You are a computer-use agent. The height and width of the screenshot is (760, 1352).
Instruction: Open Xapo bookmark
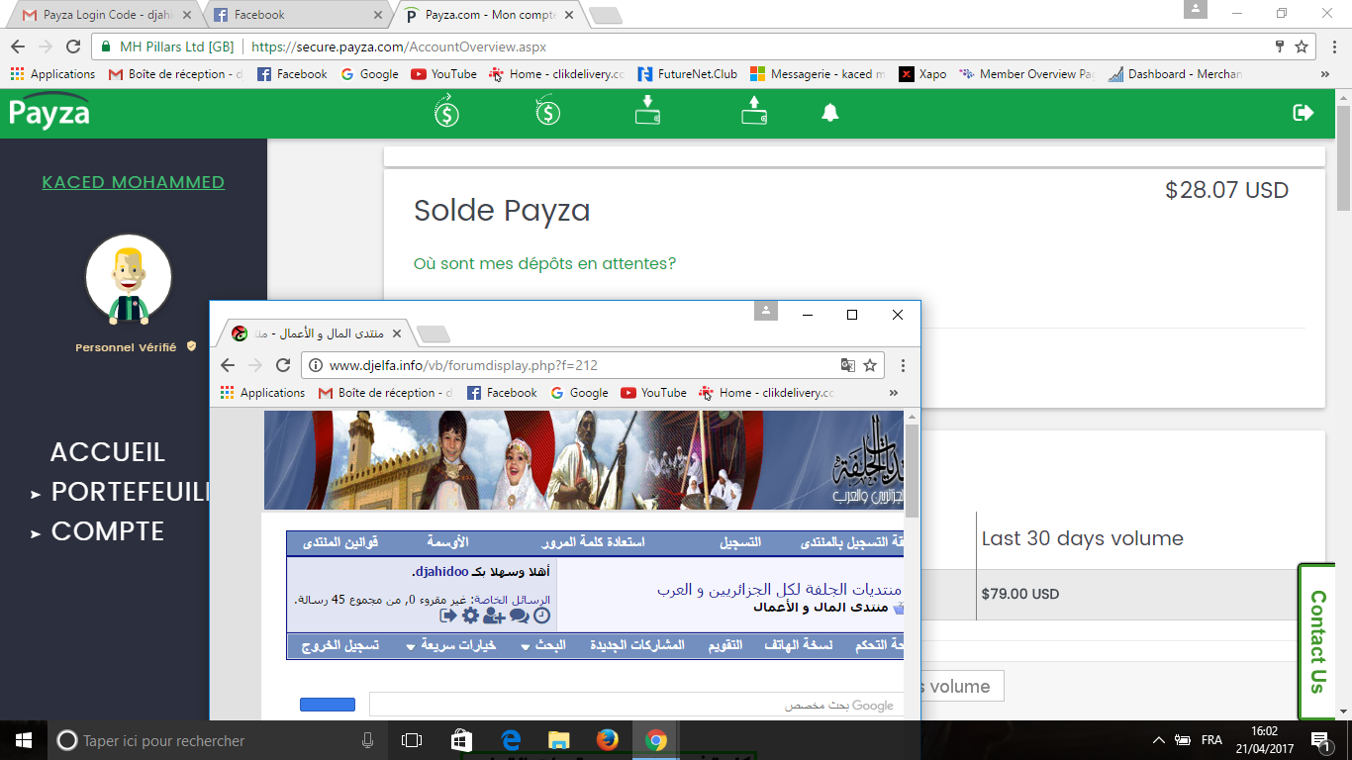pyautogui.click(x=922, y=74)
